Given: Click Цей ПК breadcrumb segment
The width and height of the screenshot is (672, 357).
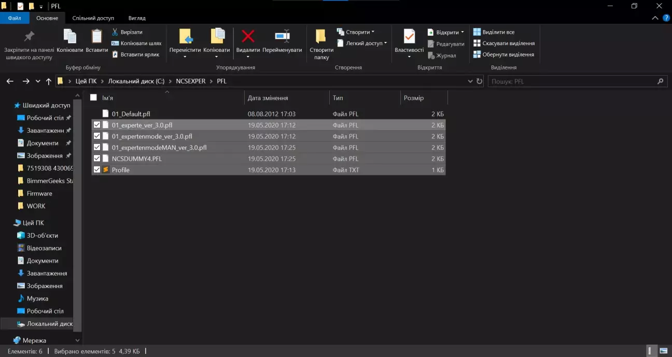Looking at the screenshot, I should click(x=86, y=81).
